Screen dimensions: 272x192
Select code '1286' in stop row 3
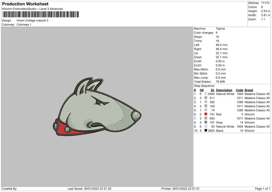[x=240, y=102]
